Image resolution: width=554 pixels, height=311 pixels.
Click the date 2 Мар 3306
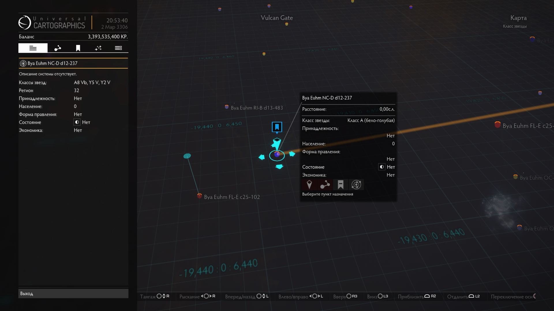point(114,27)
